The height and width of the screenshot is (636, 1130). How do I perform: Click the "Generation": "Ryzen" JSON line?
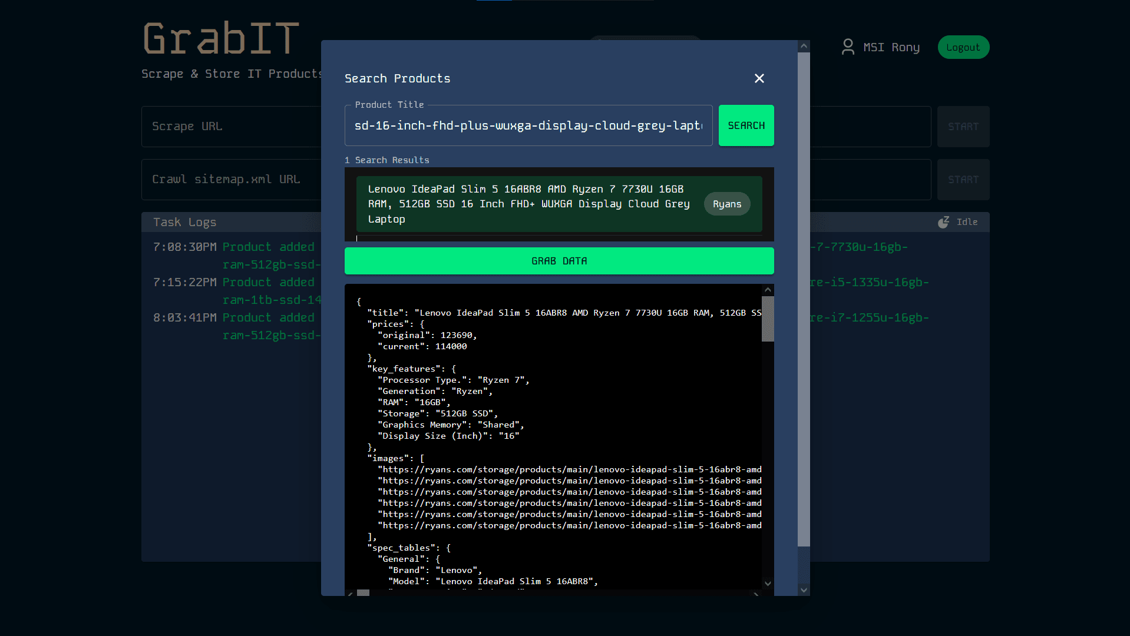click(x=435, y=391)
